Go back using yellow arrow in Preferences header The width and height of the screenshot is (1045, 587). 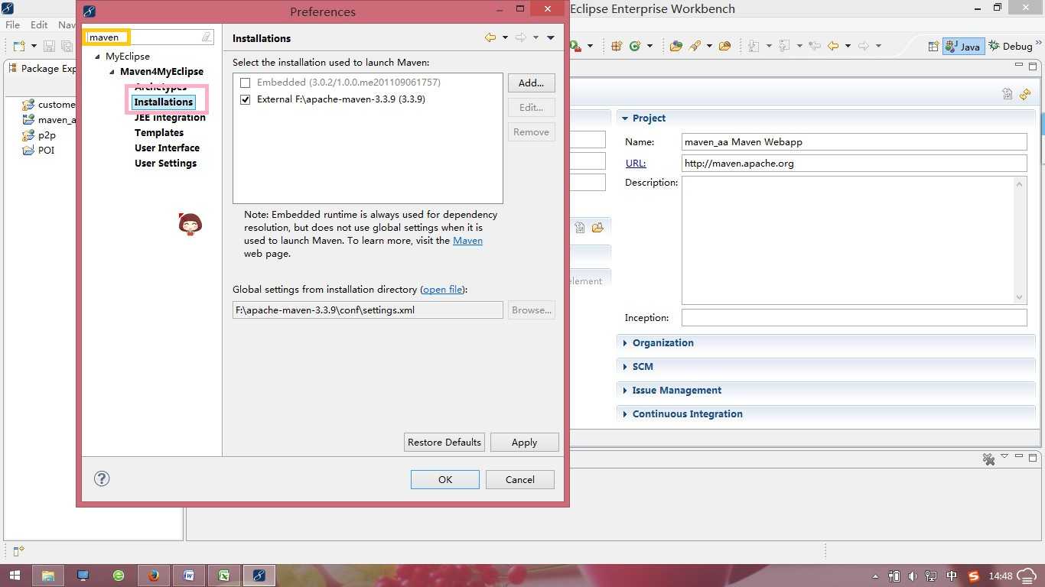coord(490,37)
